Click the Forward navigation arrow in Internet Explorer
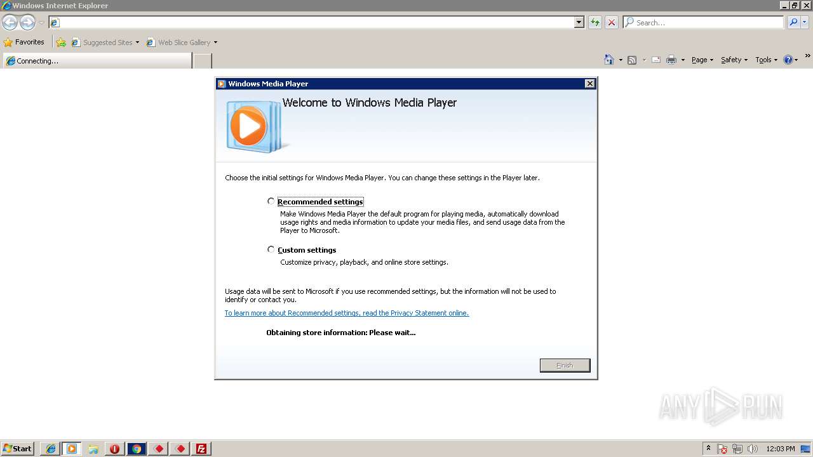Screen dimensions: 813x457 click(x=27, y=22)
